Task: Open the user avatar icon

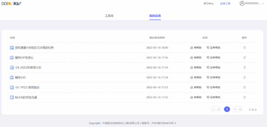Action: pos(242,3)
